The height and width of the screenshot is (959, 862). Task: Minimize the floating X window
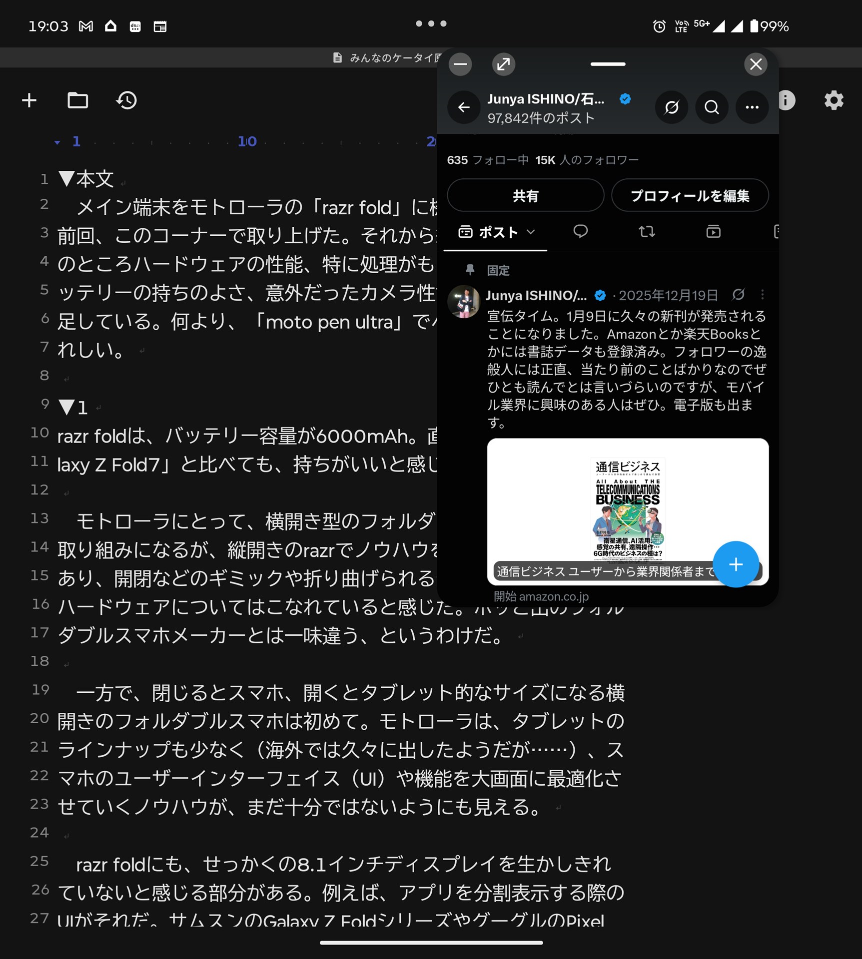coord(460,64)
